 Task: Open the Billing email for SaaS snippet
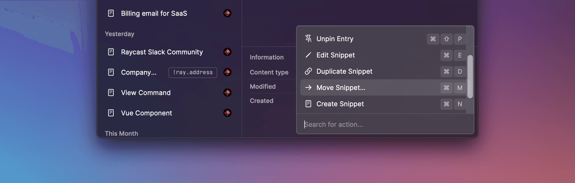169,13
